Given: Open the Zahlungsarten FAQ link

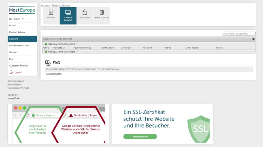Looking at the screenshot, I should coord(54,74).
